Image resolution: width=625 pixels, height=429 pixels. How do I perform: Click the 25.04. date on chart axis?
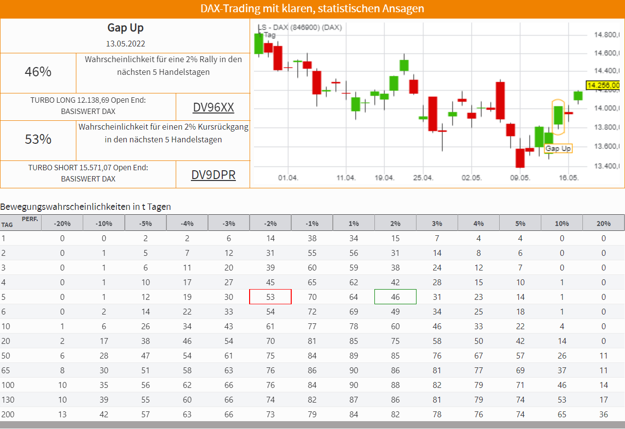tap(423, 178)
